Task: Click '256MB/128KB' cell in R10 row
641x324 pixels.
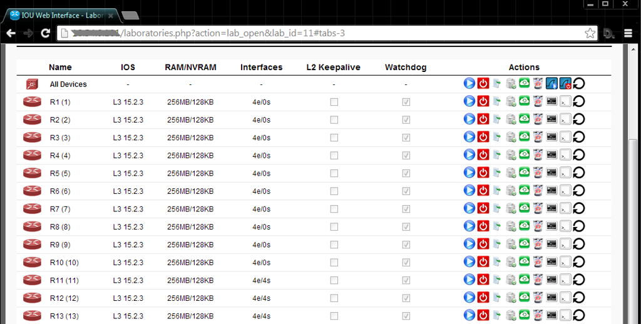Action: pos(190,263)
